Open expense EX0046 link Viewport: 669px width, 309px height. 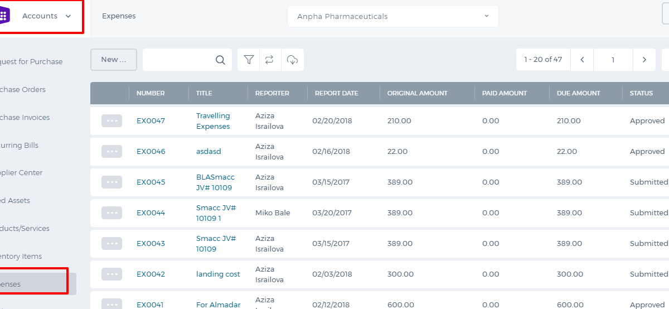click(x=151, y=152)
